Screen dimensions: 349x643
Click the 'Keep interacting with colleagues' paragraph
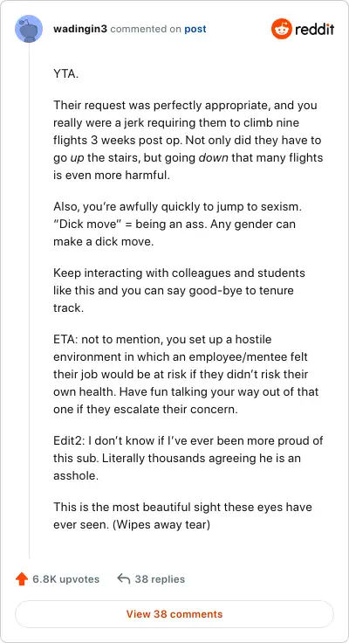tap(180, 290)
